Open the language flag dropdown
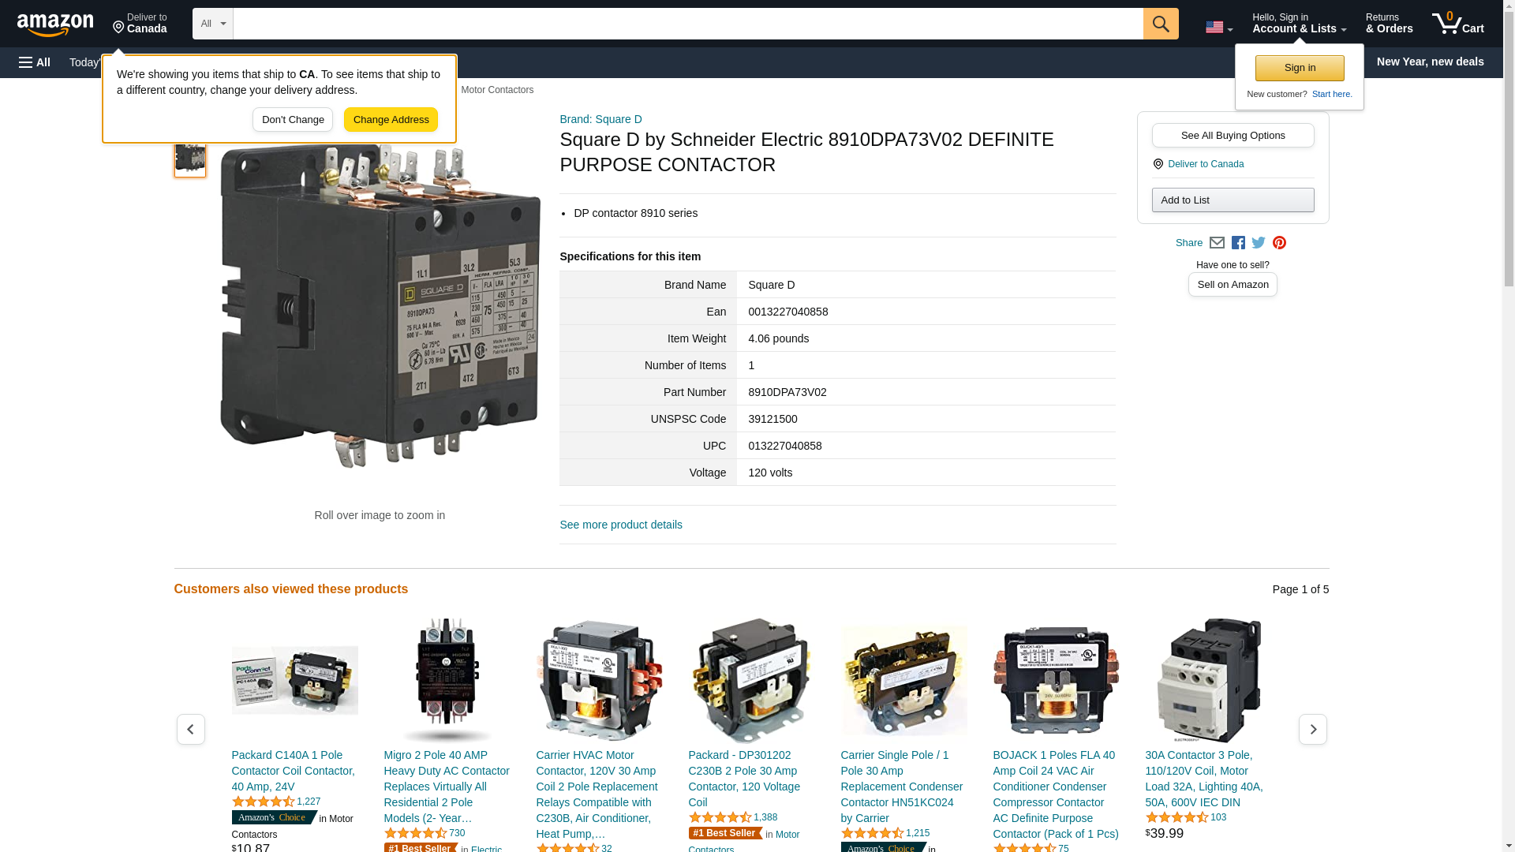The width and height of the screenshot is (1515, 852). coord(1218,28)
